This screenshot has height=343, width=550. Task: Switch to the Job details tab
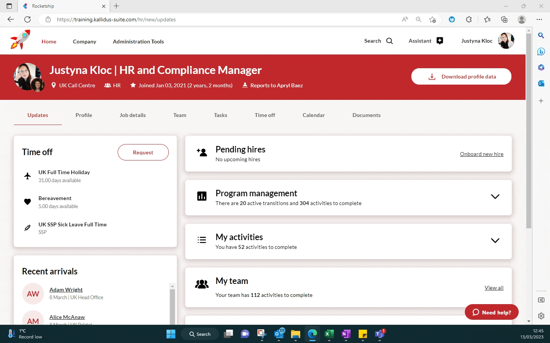coord(133,115)
